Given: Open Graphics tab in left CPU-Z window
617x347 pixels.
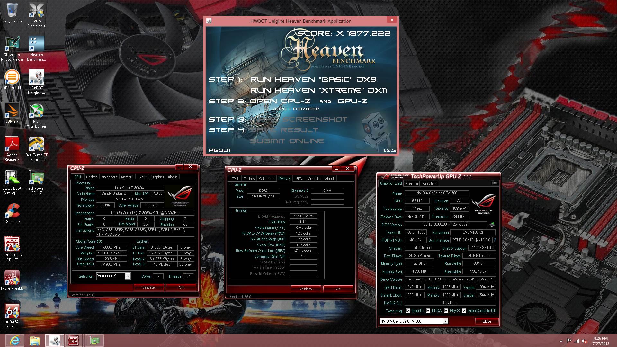Looking at the screenshot, I should 157,177.
